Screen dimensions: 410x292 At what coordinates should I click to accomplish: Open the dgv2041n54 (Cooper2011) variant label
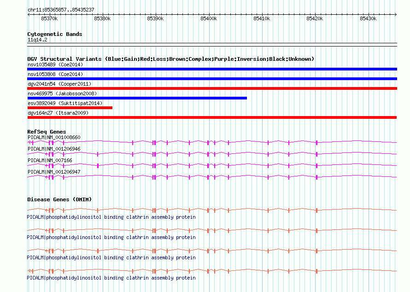coord(59,84)
